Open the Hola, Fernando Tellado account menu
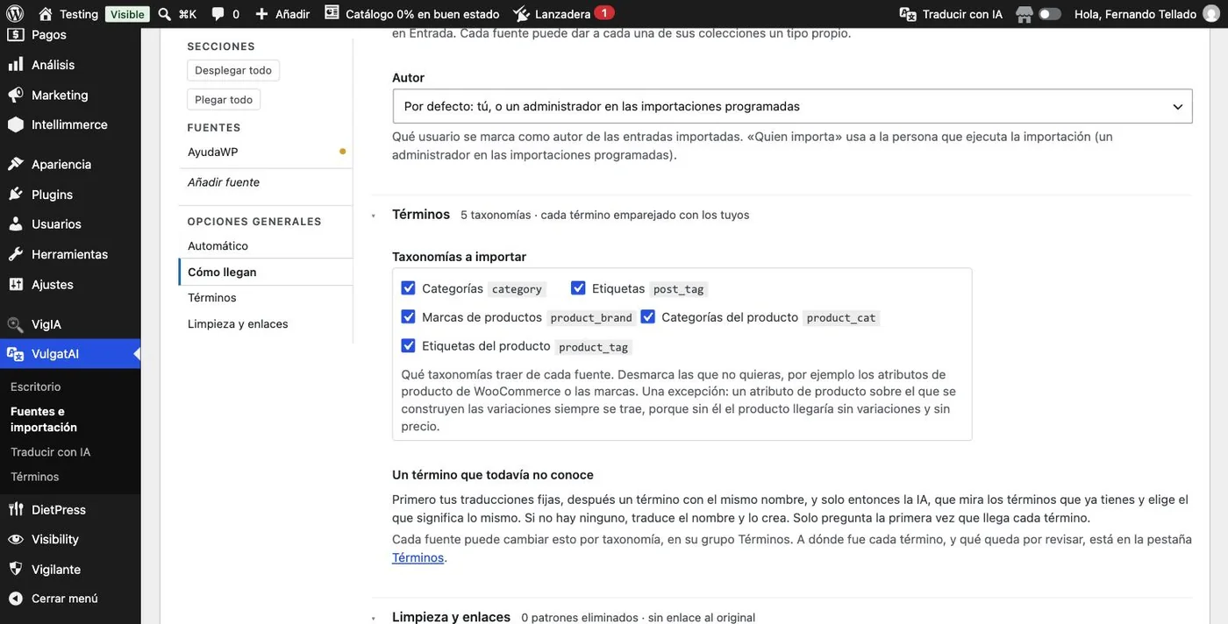Image resolution: width=1228 pixels, height=624 pixels. [1146, 14]
